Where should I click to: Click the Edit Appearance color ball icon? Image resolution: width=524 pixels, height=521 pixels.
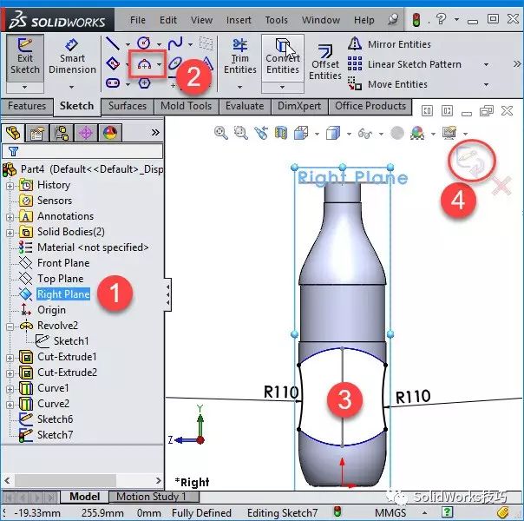click(x=417, y=133)
